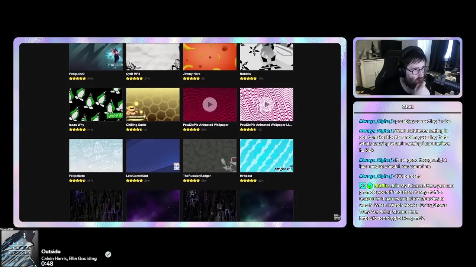Image resolution: width=476 pixels, height=267 pixels.
Task: Click the star rating under Isaac Why
Action: pyautogui.click(x=77, y=129)
